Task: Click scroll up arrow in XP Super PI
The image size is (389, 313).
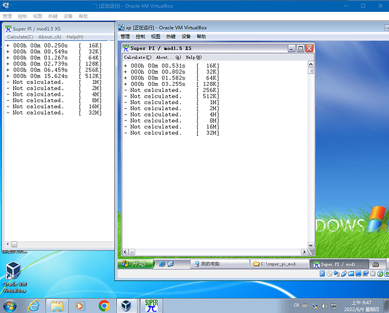Action: 311,64
